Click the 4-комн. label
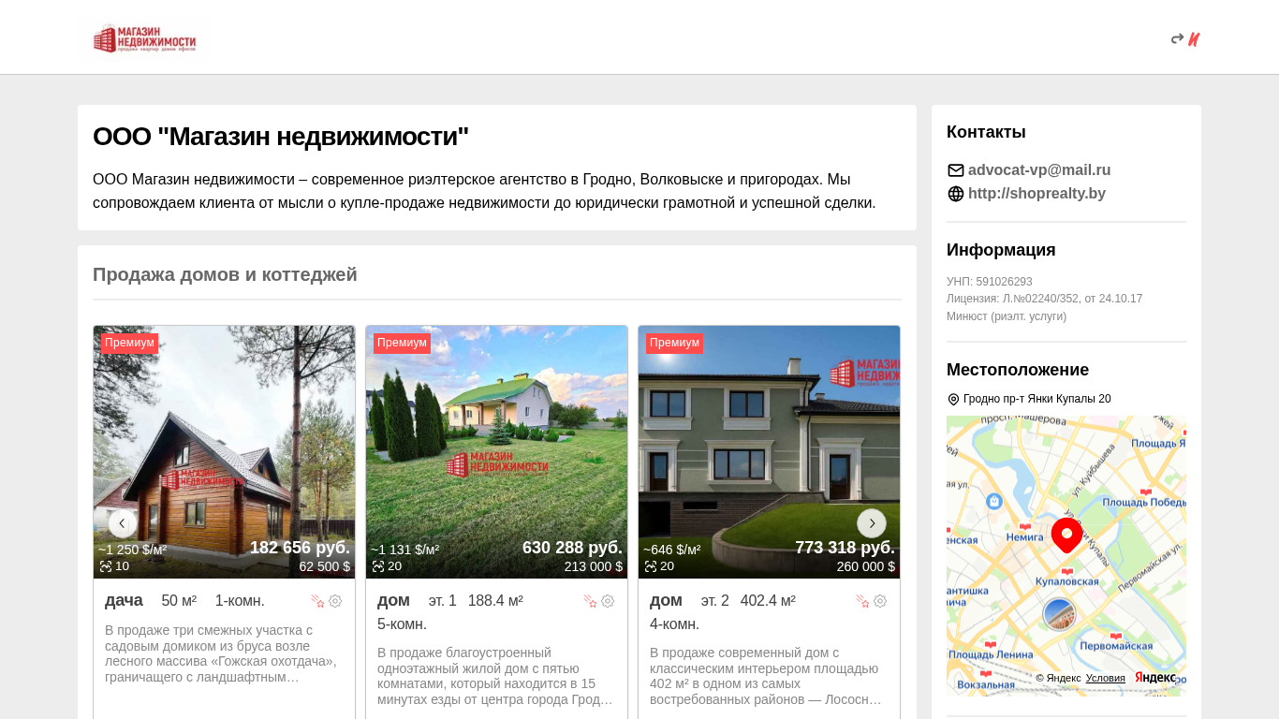 point(674,624)
